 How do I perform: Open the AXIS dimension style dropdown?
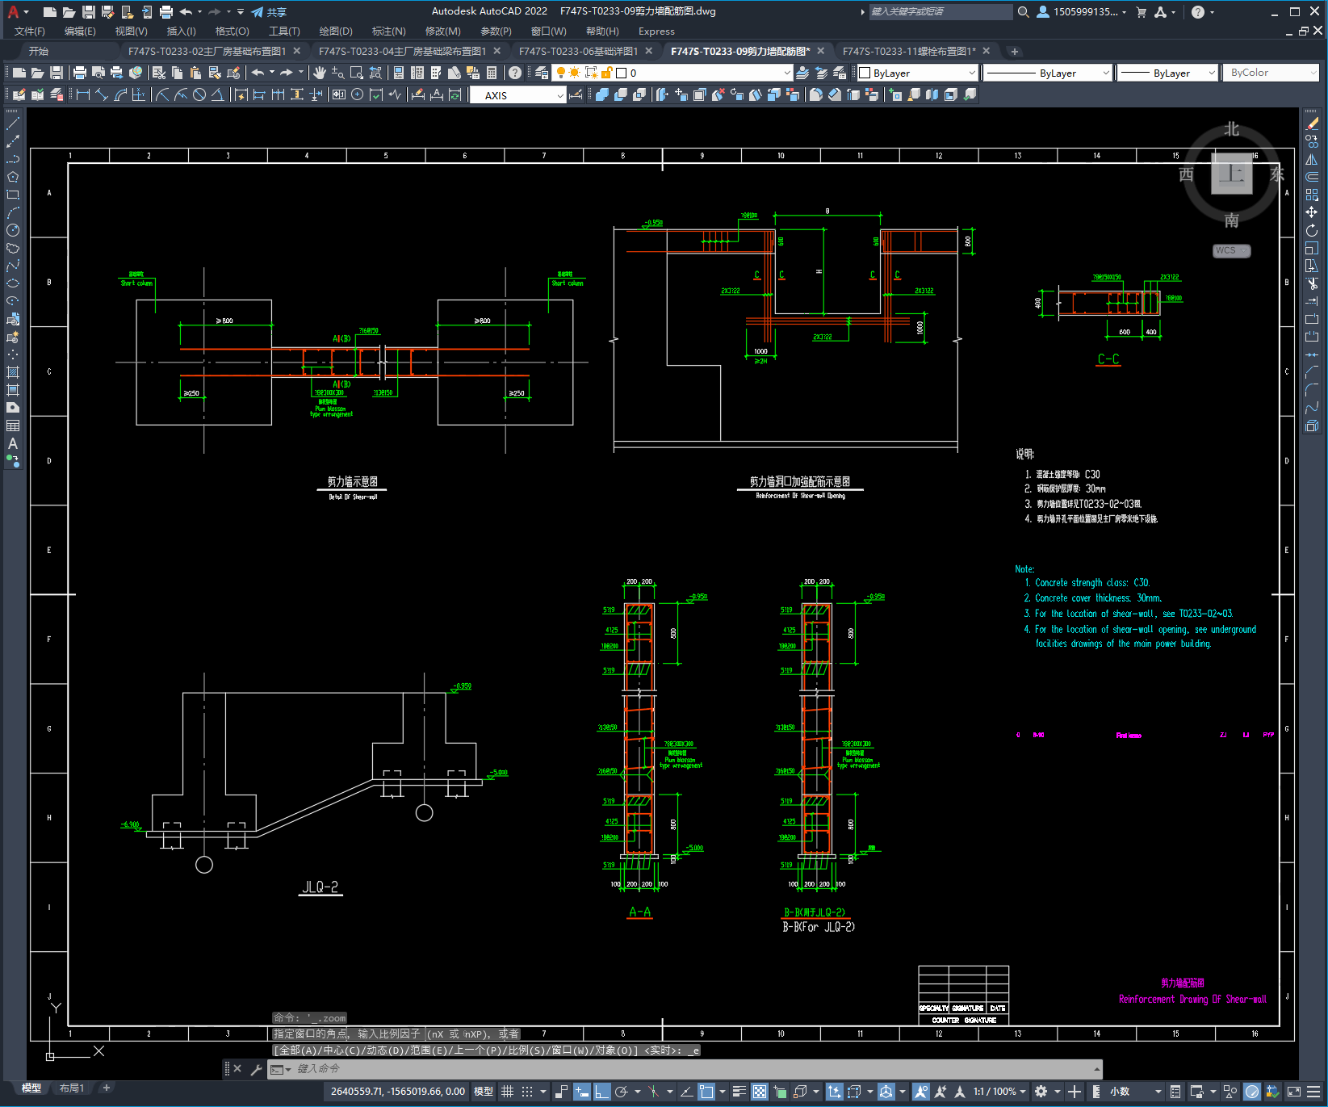[x=518, y=95]
